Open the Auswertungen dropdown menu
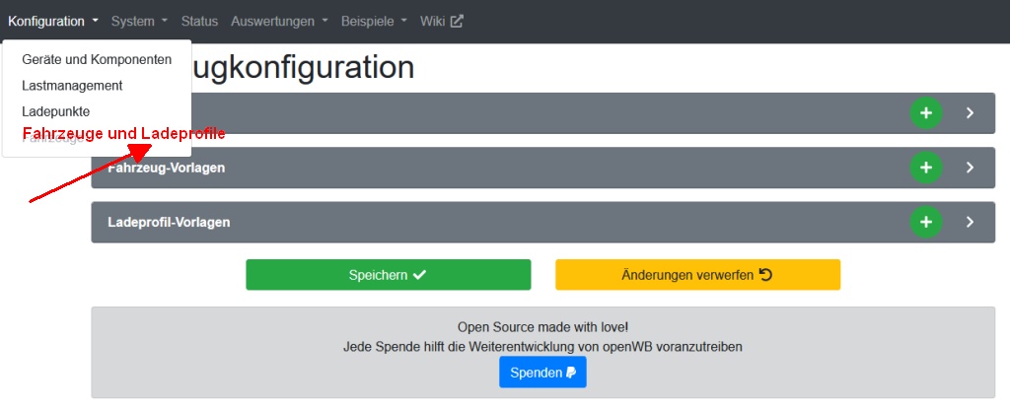 [279, 21]
